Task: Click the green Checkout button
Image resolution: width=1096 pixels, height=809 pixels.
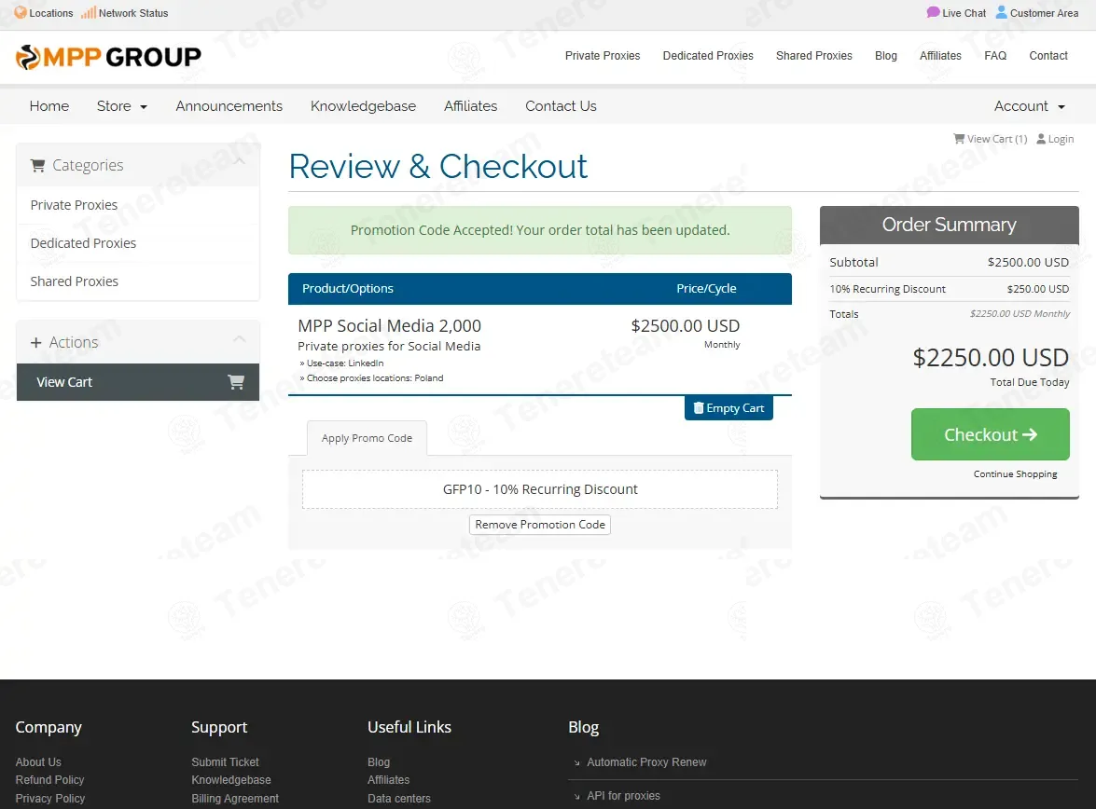Action: pos(990,434)
